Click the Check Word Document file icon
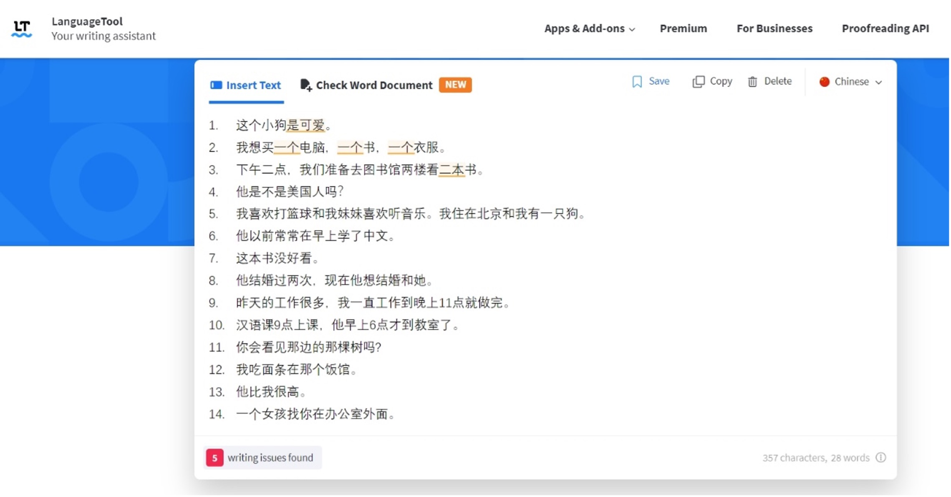This screenshot has height=497, width=951. [x=306, y=85]
